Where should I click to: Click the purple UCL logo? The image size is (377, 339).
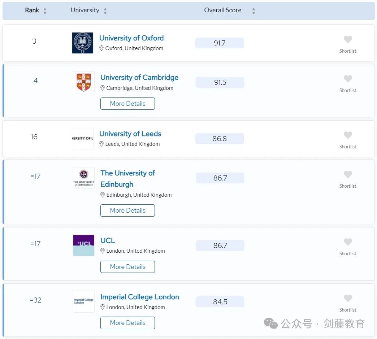tap(84, 245)
